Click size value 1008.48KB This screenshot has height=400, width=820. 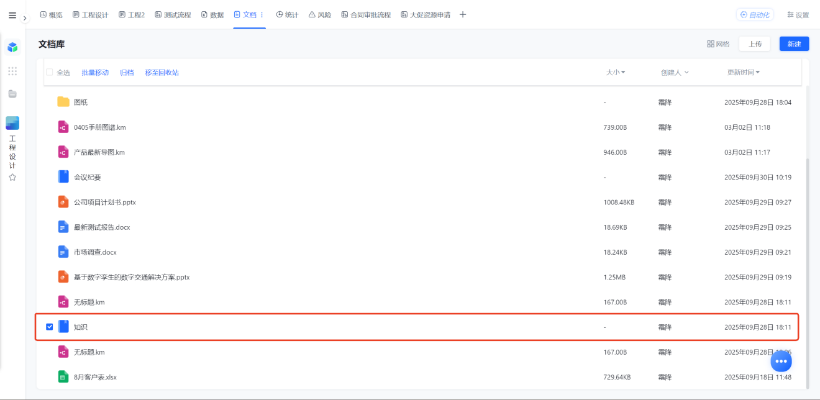pyautogui.click(x=619, y=202)
